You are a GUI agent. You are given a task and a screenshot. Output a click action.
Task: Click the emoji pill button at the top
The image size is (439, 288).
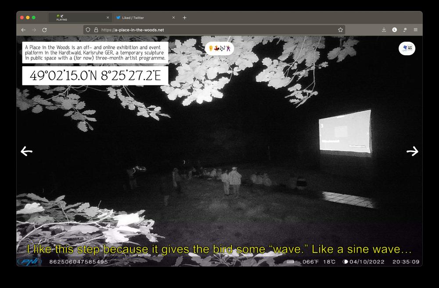219,48
